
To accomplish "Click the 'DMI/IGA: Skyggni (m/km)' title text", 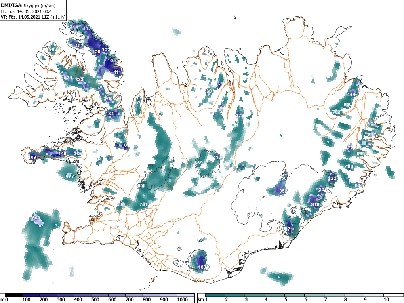I will coord(28,6).
